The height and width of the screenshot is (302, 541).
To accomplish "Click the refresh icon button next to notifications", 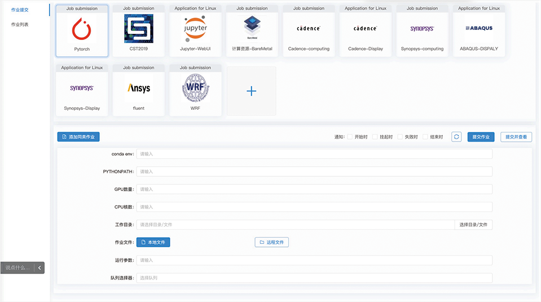I will tap(456, 137).
